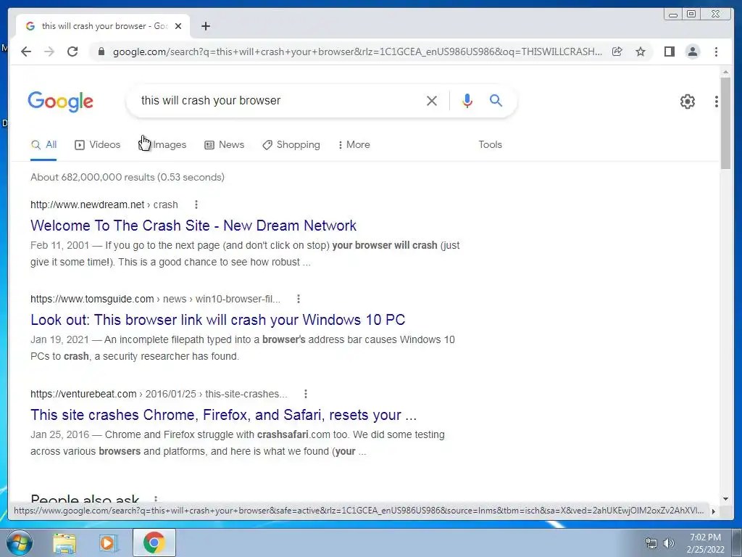Image resolution: width=742 pixels, height=557 pixels.
Task: Close the 'this will crash your browser' tab
Action: (x=178, y=26)
